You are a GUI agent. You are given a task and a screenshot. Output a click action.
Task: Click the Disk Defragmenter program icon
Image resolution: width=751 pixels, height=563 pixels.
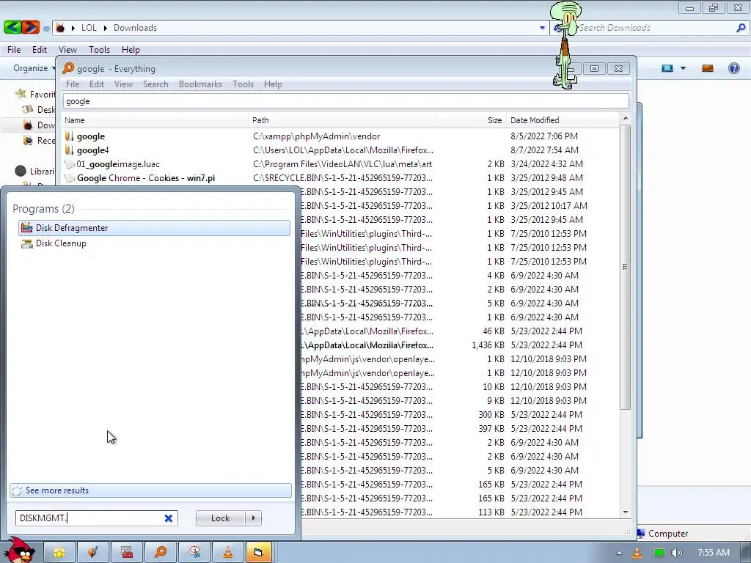click(x=27, y=228)
